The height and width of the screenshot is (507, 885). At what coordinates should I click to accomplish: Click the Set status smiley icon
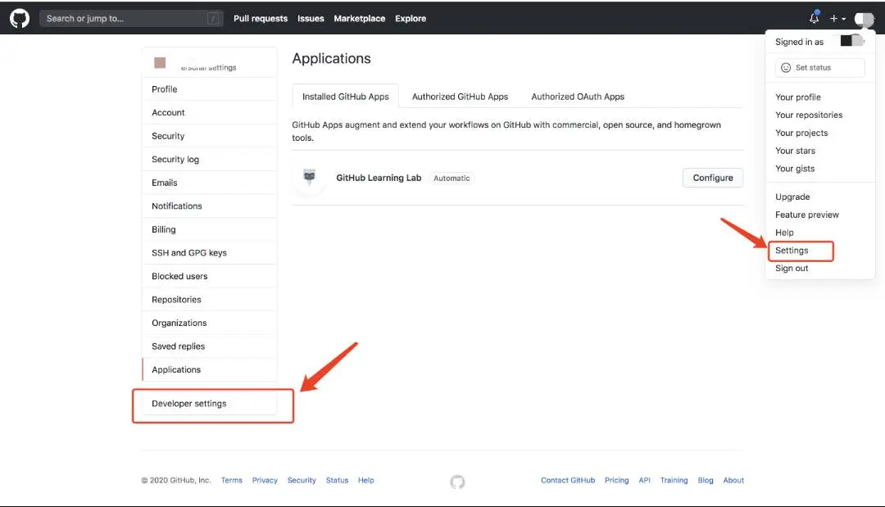pyautogui.click(x=786, y=68)
